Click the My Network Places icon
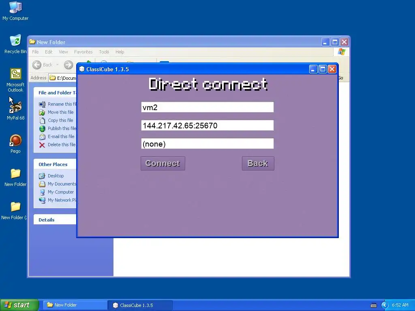The height and width of the screenshot is (311, 415). pyautogui.click(x=42, y=200)
